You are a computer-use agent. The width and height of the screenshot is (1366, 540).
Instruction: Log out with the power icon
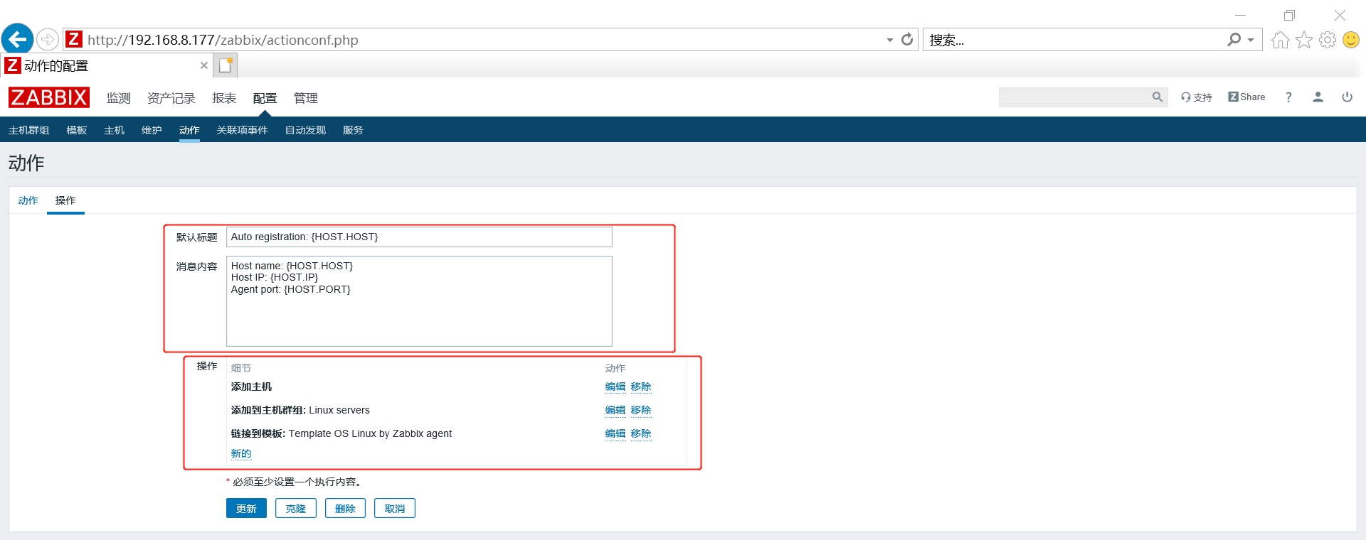[x=1347, y=97]
